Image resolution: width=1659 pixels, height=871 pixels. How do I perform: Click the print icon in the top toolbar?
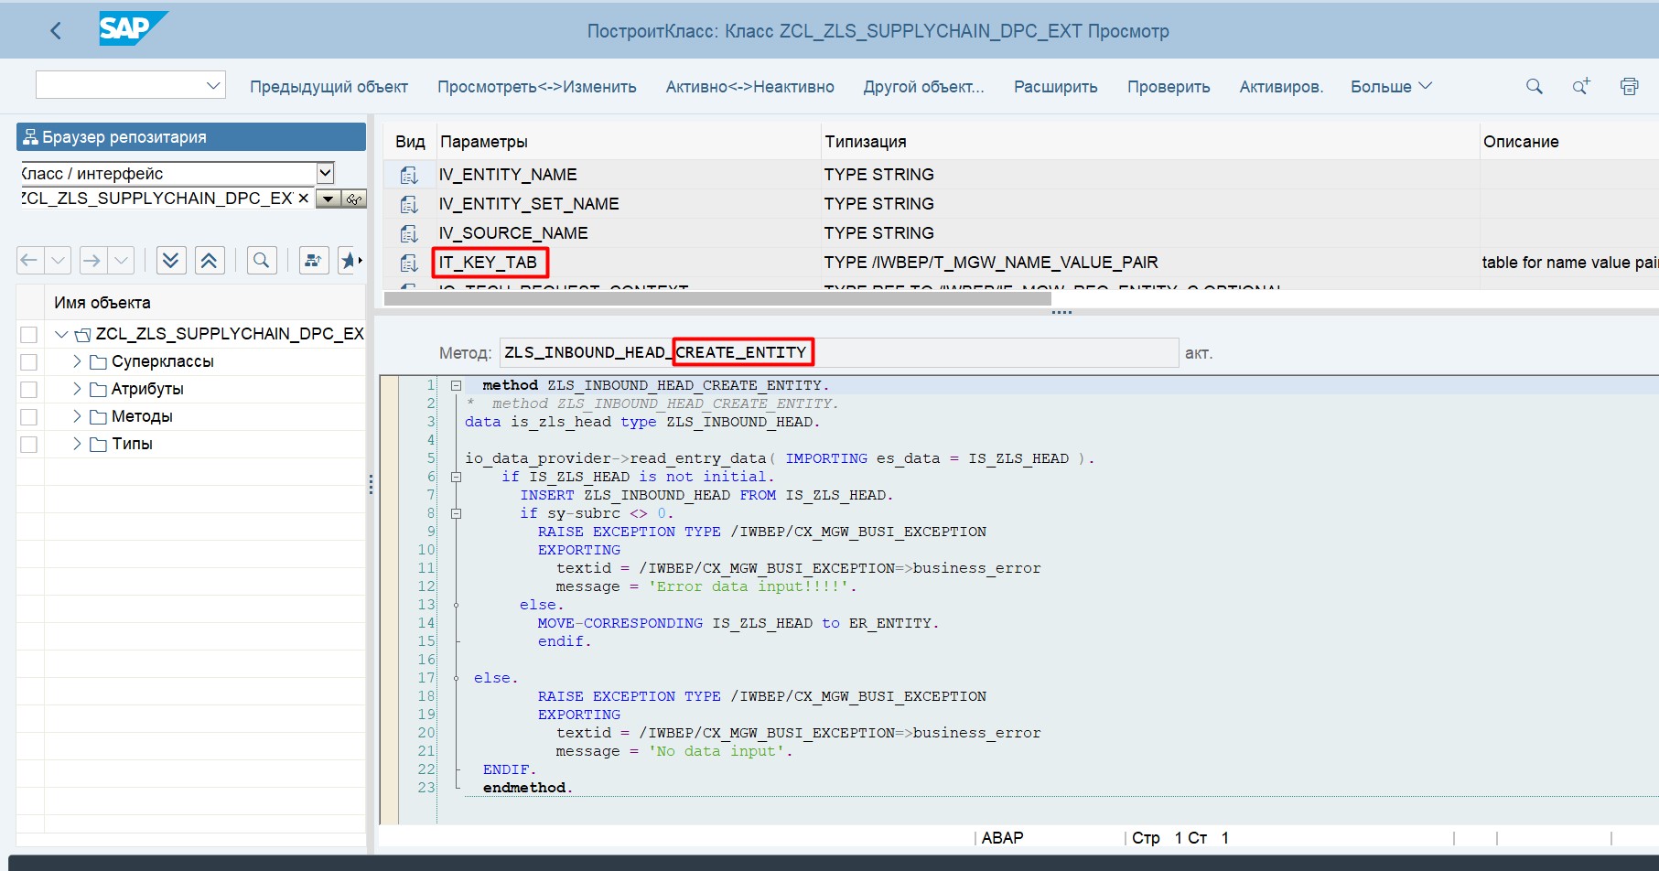pos(1629,86)
